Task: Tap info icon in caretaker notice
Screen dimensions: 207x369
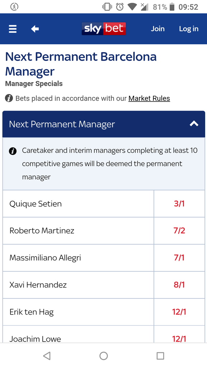Action: coord(13,151)
